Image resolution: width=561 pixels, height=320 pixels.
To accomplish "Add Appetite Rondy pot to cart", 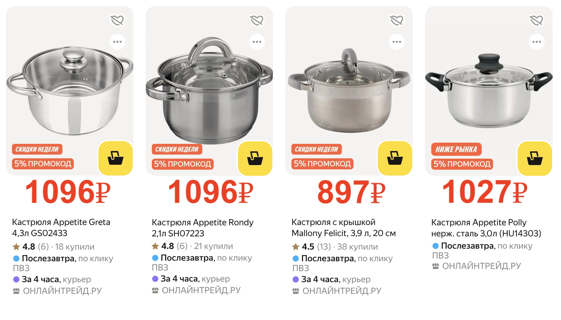I will click(255, 158).
